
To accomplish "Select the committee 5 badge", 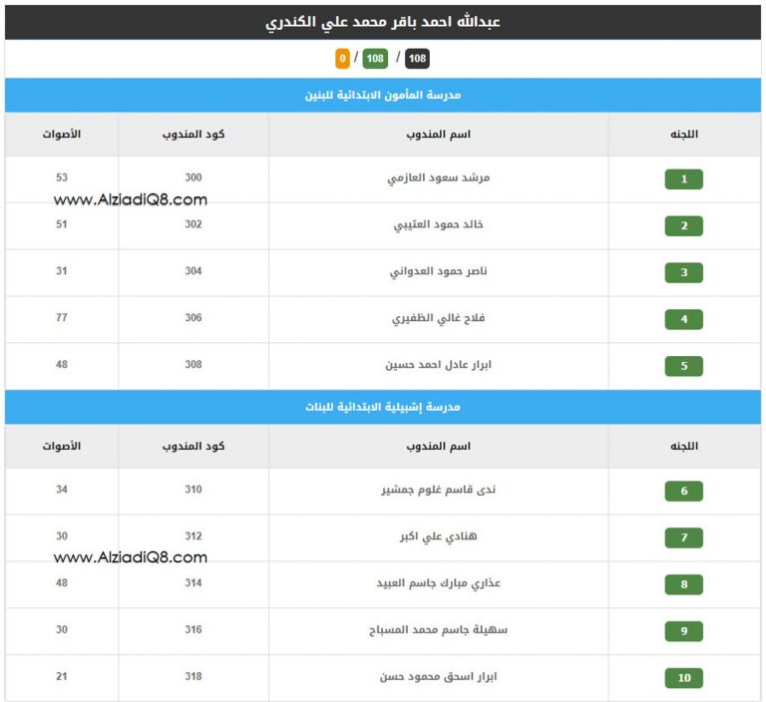I will pos(683,366).
